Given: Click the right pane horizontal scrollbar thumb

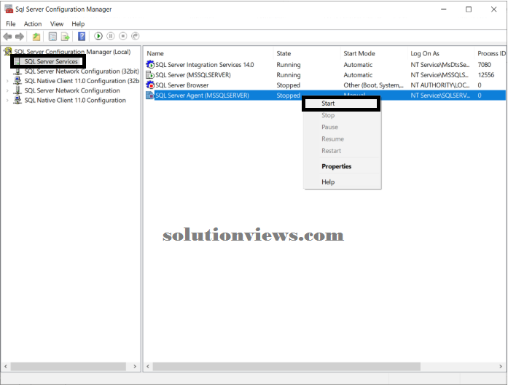Looking at the screenshot, I should (286, 366).
